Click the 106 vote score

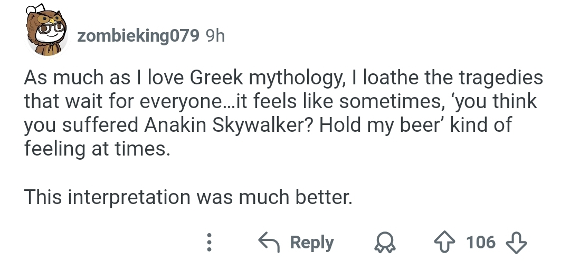(481, 242)
